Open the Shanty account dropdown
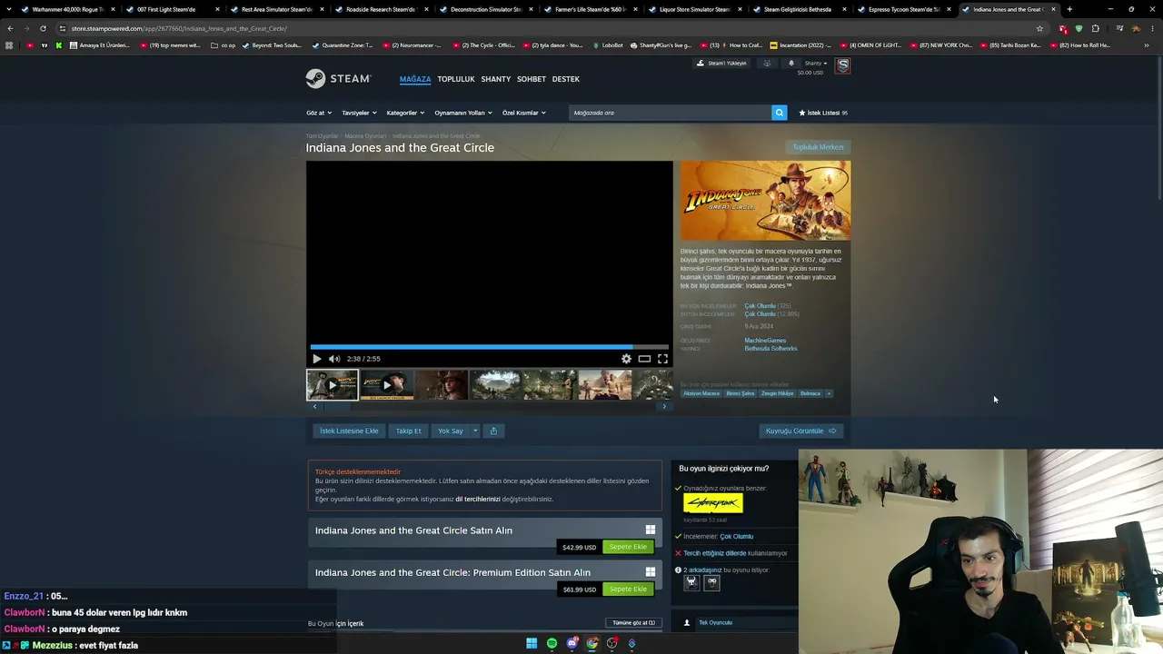Image resolution: width=1163 pixels, height=654 pixels. click(x=816, y=64)
